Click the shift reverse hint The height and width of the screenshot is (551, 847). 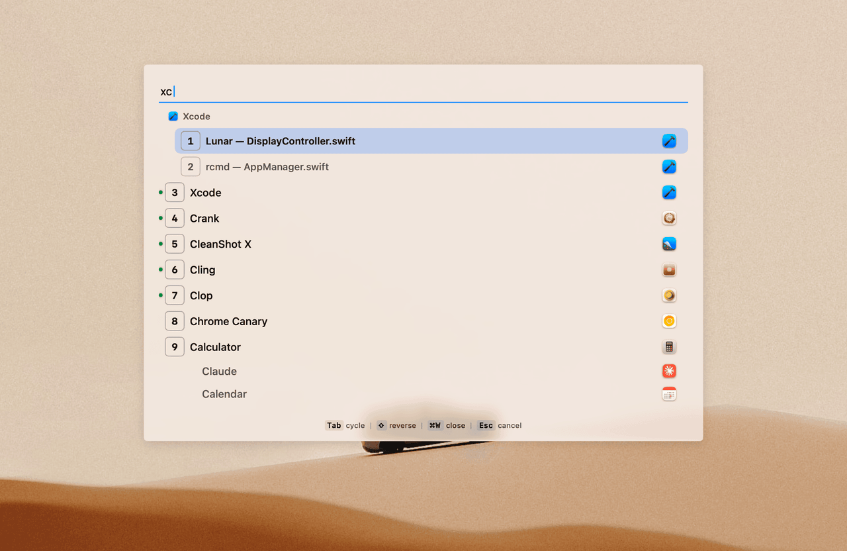(396, 425)
